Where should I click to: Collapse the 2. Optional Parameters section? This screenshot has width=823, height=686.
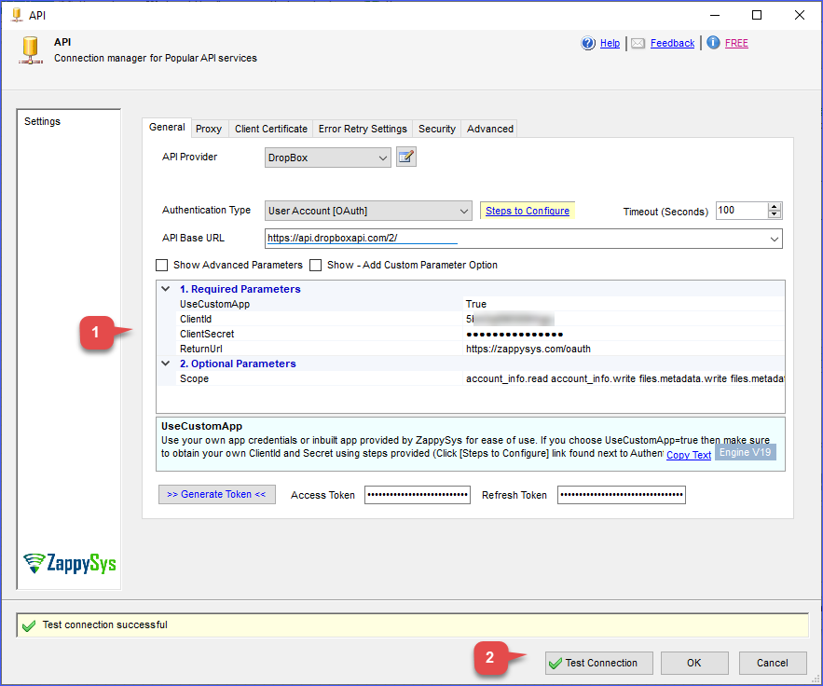[x=165, y=364]
